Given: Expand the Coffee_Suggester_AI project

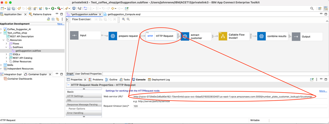Looking at the screenshot, I should tap(1, 29).
